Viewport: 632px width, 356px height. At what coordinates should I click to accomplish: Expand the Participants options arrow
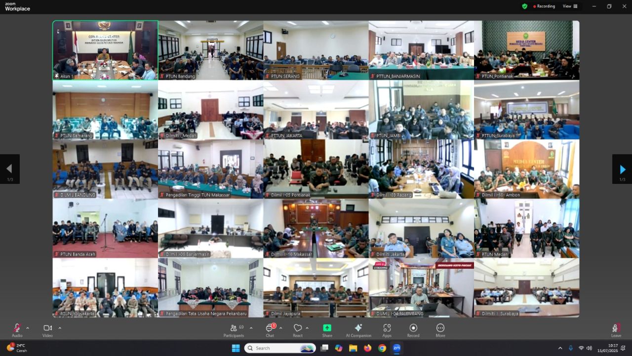[x=251, y=328]
